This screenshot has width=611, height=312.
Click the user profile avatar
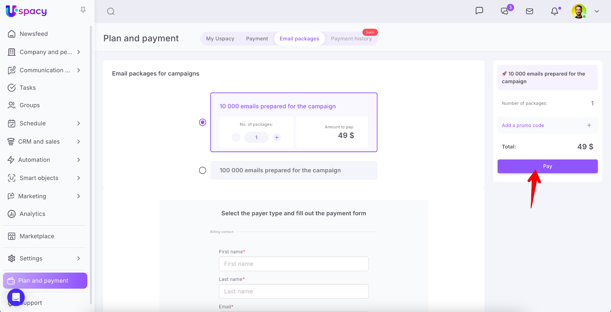pos(578,11)
